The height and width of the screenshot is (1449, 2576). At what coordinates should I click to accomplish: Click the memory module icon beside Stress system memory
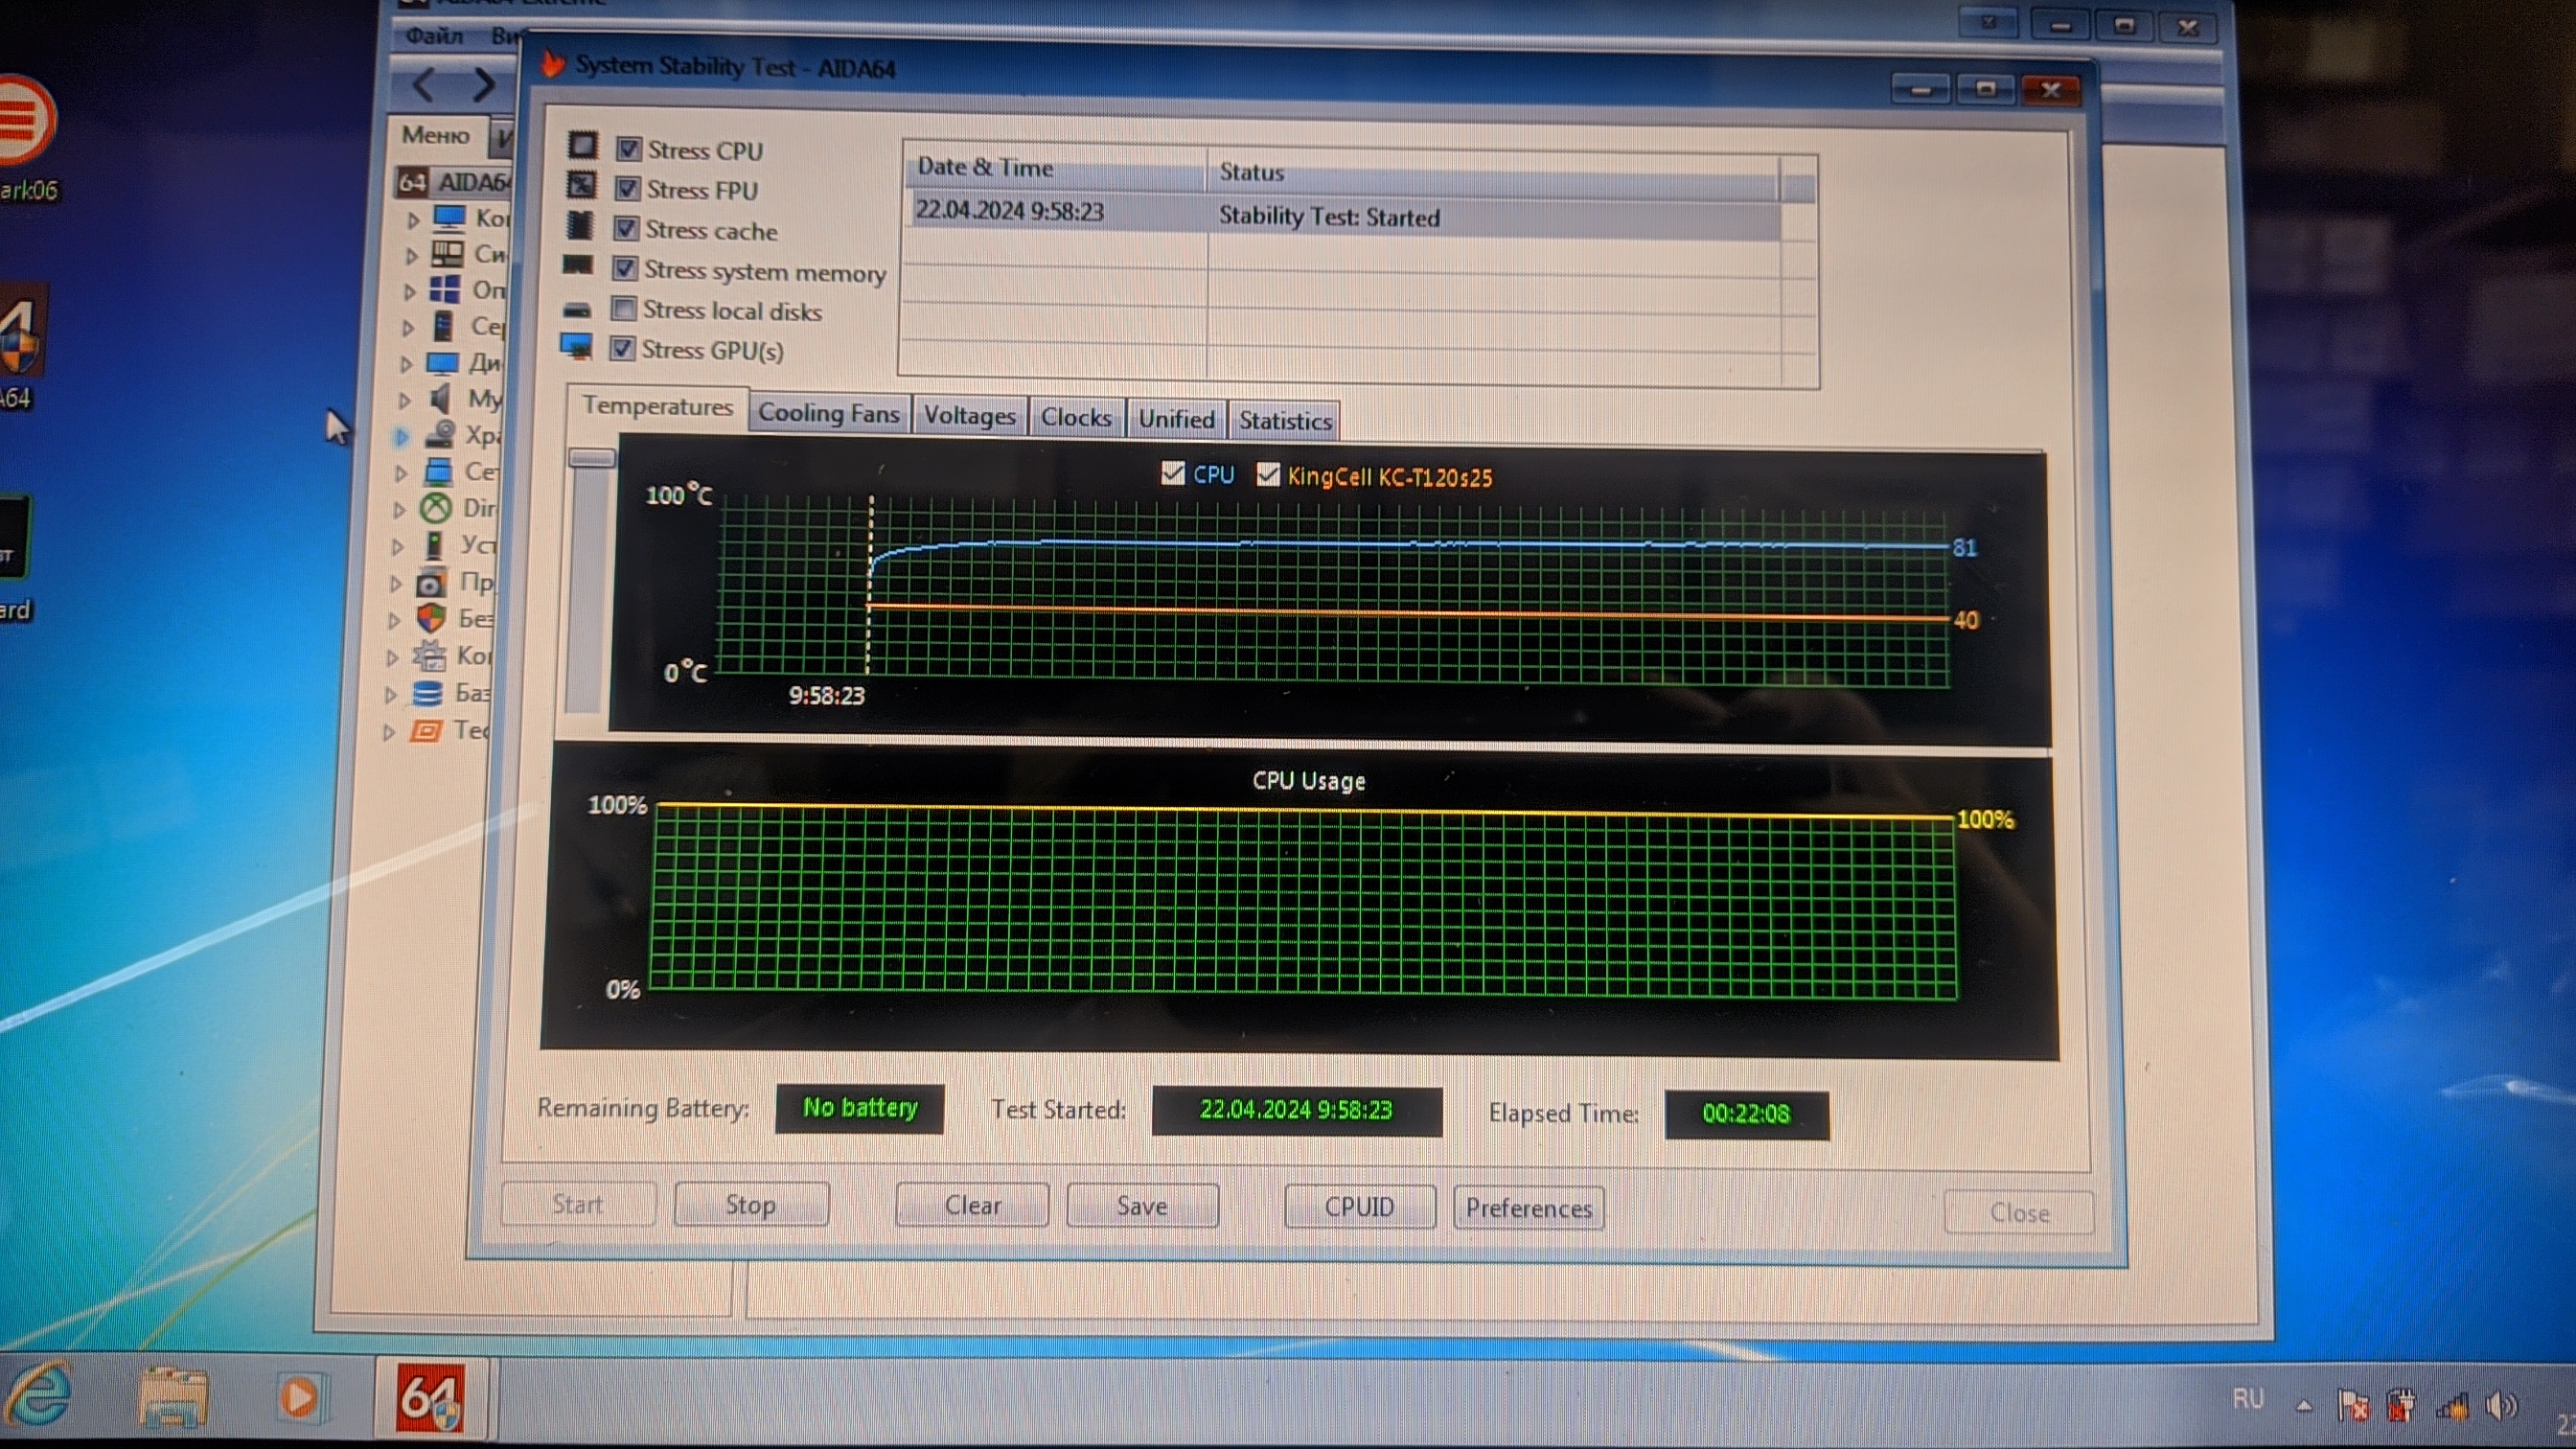click(578, 265)
